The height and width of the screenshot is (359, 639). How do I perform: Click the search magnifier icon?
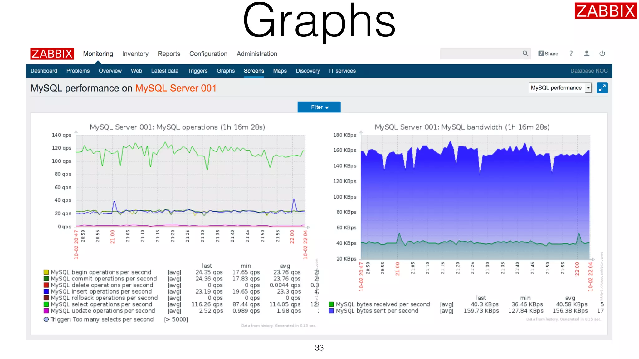525,54
